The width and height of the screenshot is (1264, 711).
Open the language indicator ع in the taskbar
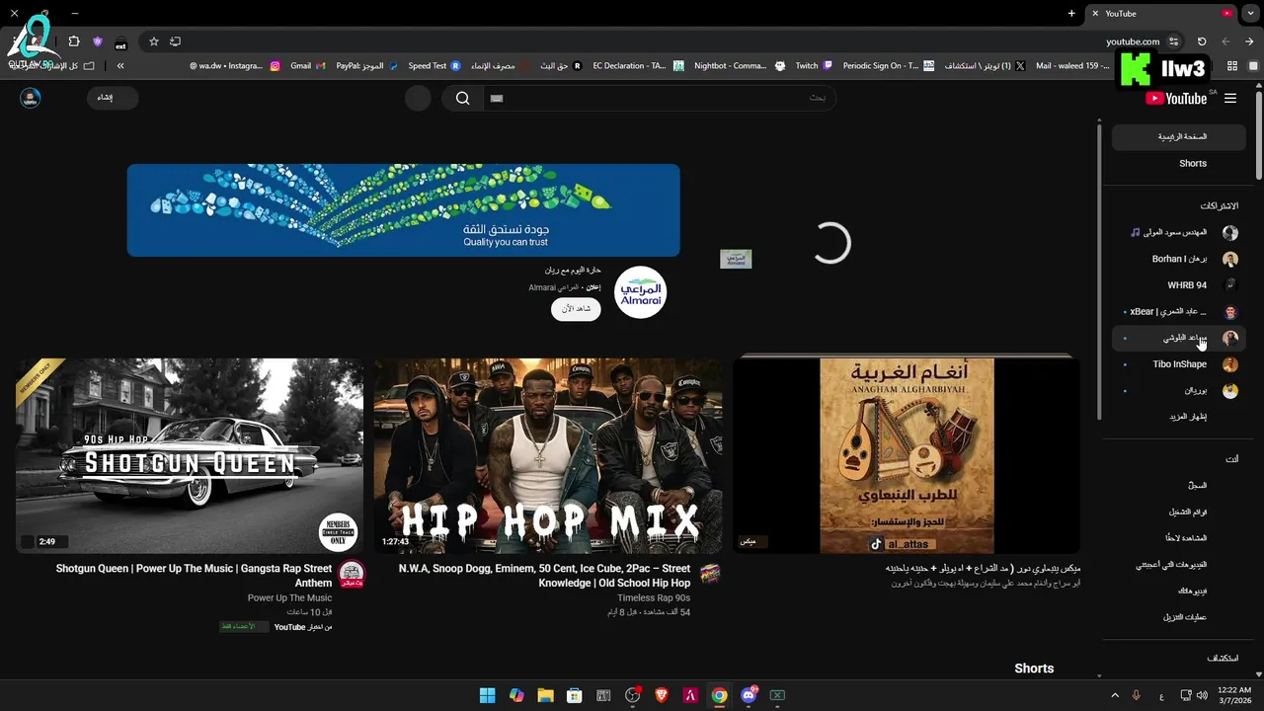tap(1160, 695)
